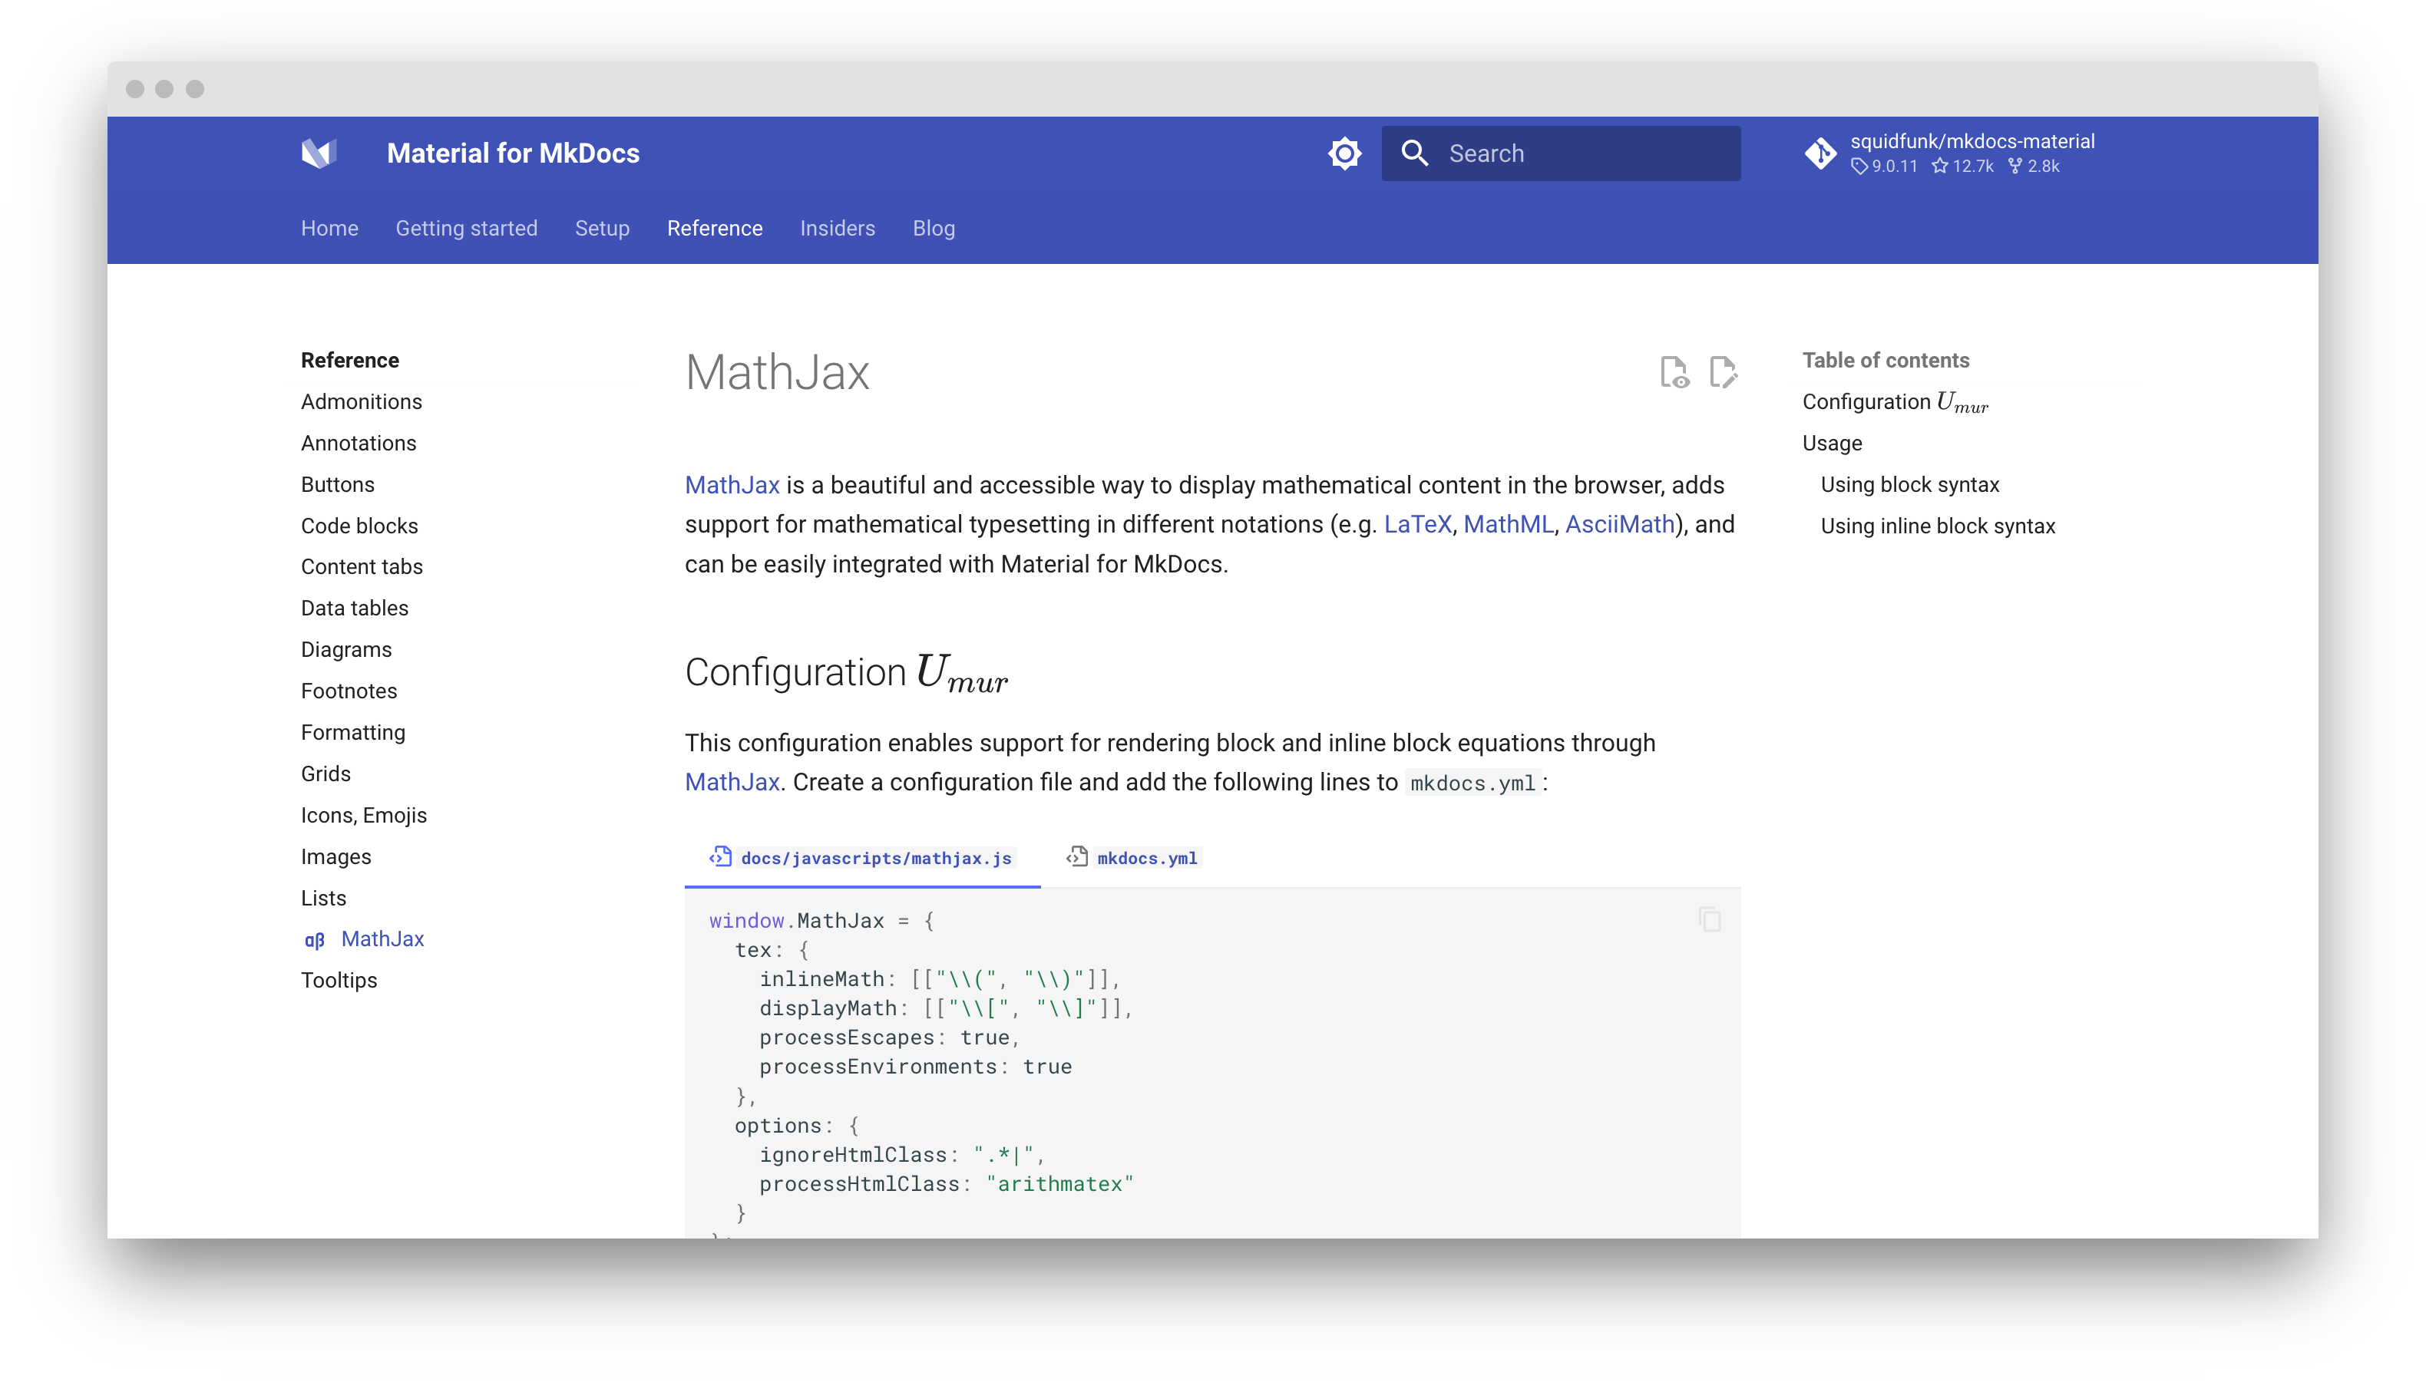Open the MathJax link in the intro paragraph
Viewport: 2426px width, 1392px height.
[731, 485]
